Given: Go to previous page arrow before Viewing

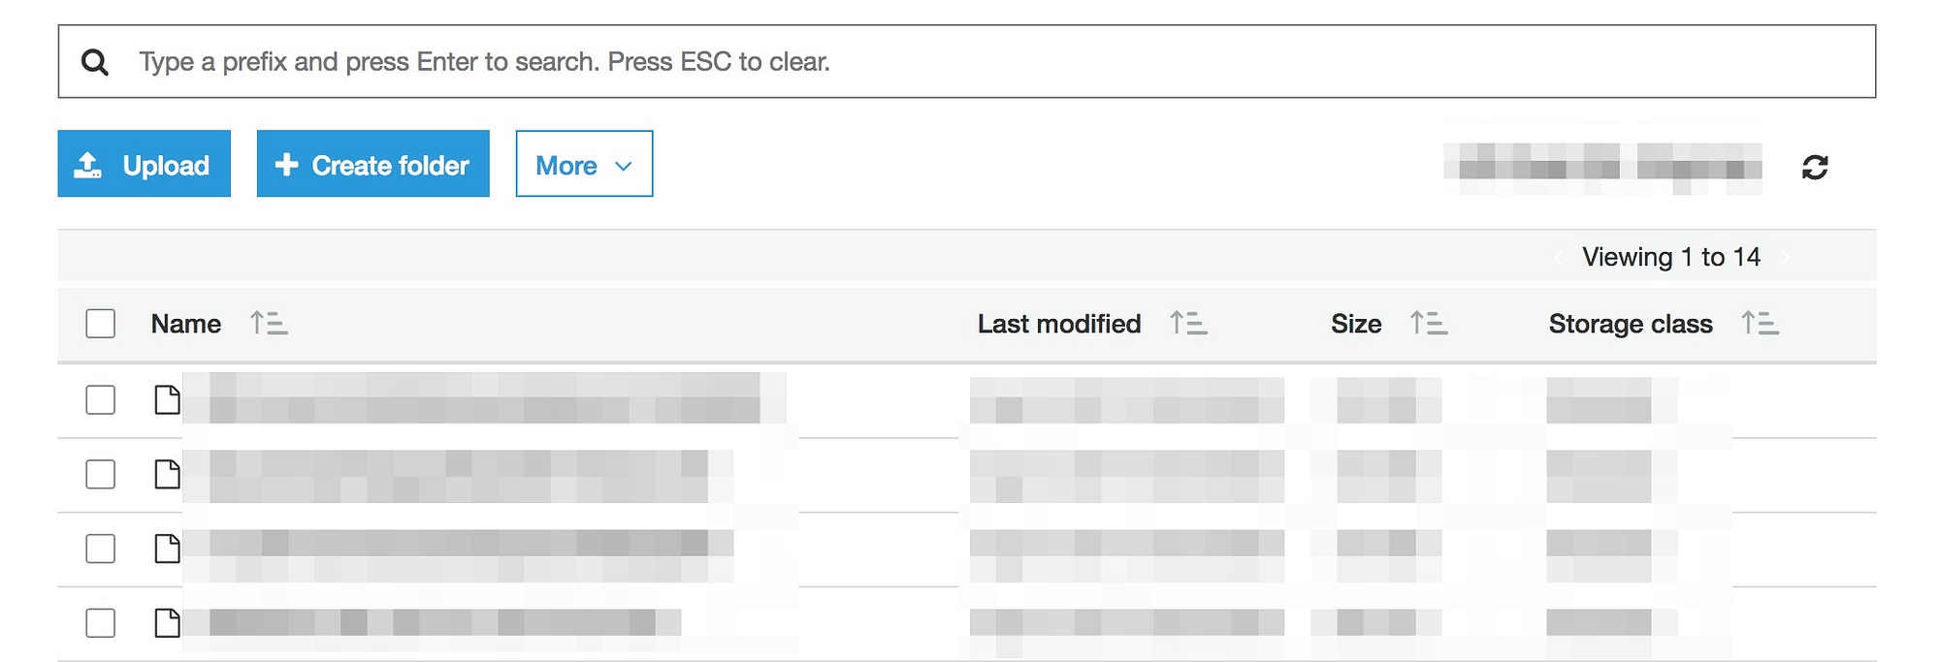Looking at the screenshot, I should 1558,258.
